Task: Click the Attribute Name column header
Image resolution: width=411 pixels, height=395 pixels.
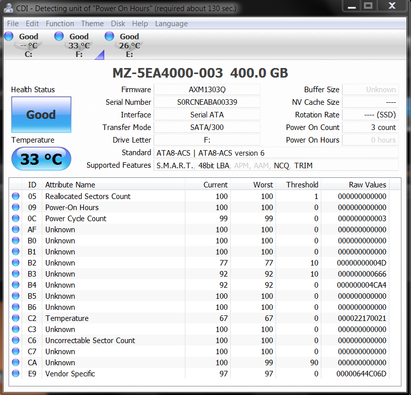Action: 70,185
